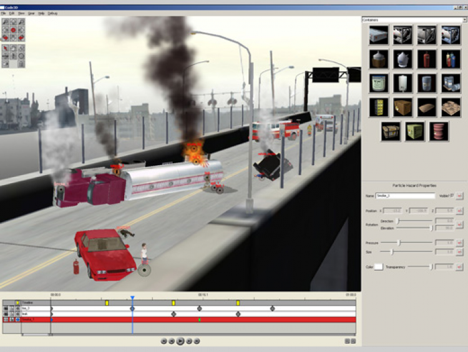Image resolution: width=468 pixels, height=352 pixels.
Task: Toggle eye visibility for the fire_3 track
Action: pyautogui.click(x=6, y=308)
